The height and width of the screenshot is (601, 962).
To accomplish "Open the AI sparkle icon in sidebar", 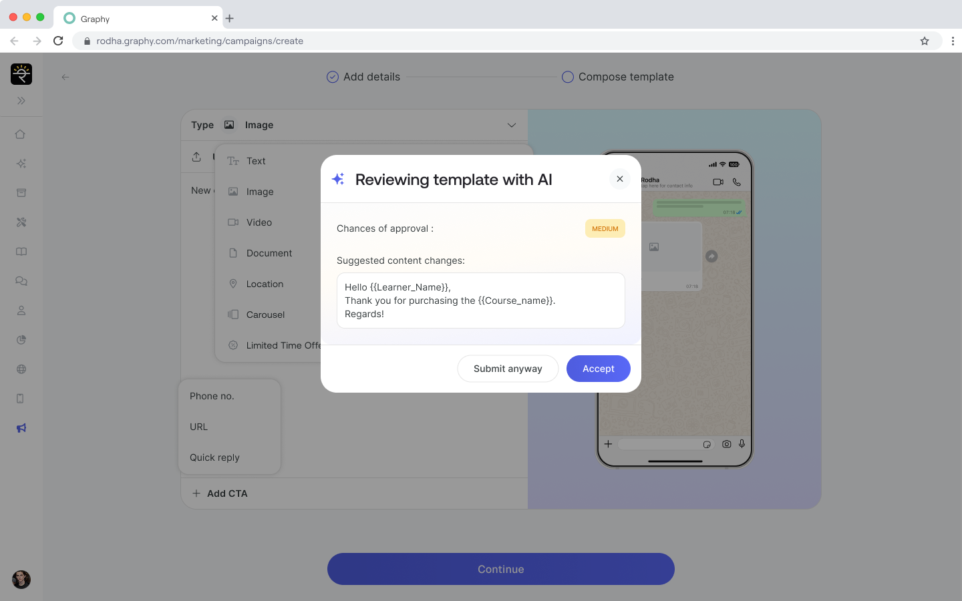I will [x=21, y=164].
